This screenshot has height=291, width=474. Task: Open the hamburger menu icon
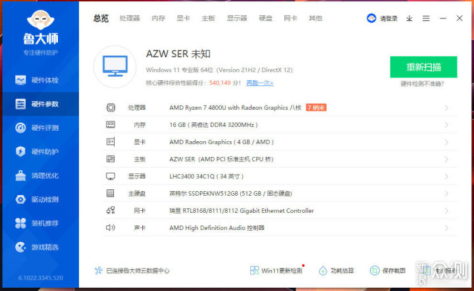[426, 18]
